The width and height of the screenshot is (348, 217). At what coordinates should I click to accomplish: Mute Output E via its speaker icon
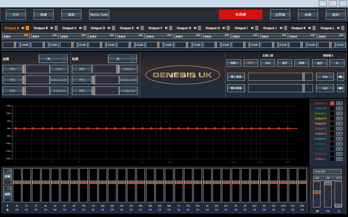(138, 28)
